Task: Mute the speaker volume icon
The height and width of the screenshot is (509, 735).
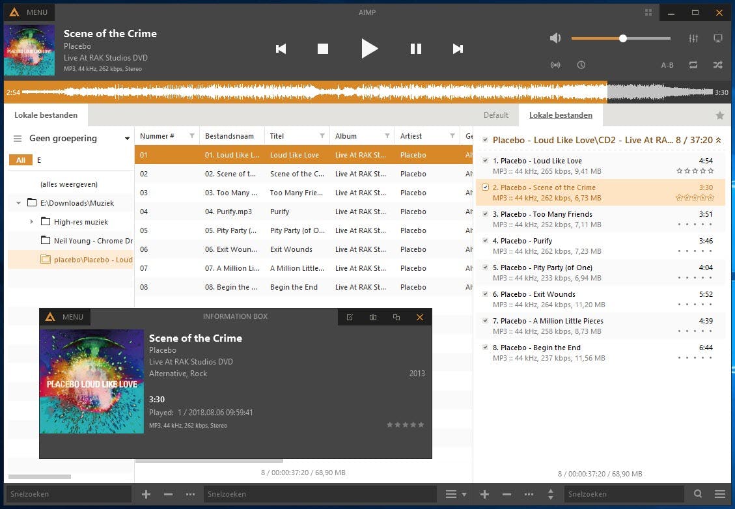Action: pyautogui.click(x=555, y=38)
